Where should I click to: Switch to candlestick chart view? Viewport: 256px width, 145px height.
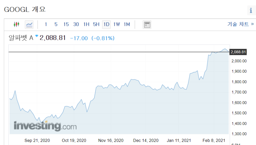click(16, 24)
